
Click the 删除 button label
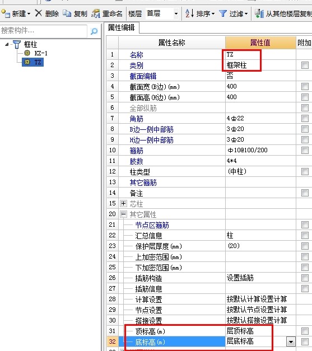(x=52, y=13)
